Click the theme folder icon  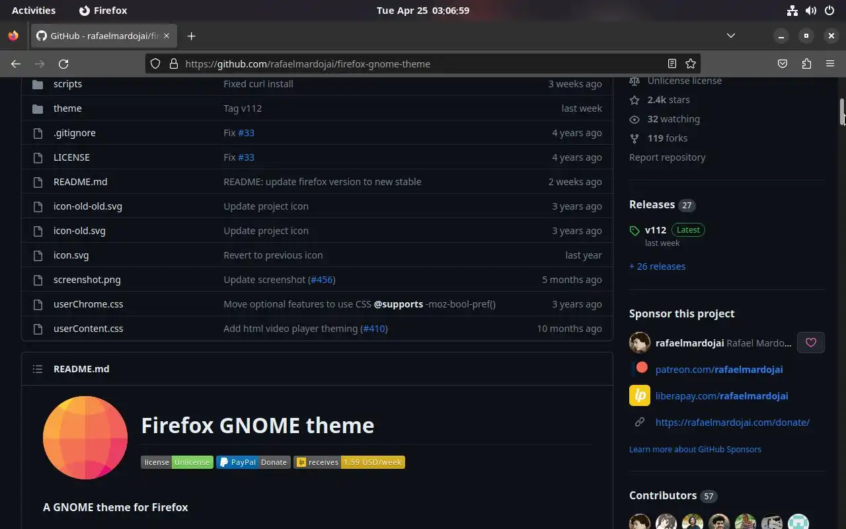coord(38,108)
